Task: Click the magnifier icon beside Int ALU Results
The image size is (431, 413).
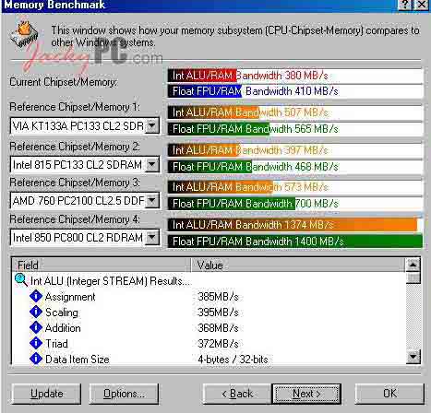Action: click(x=21, y=280)
